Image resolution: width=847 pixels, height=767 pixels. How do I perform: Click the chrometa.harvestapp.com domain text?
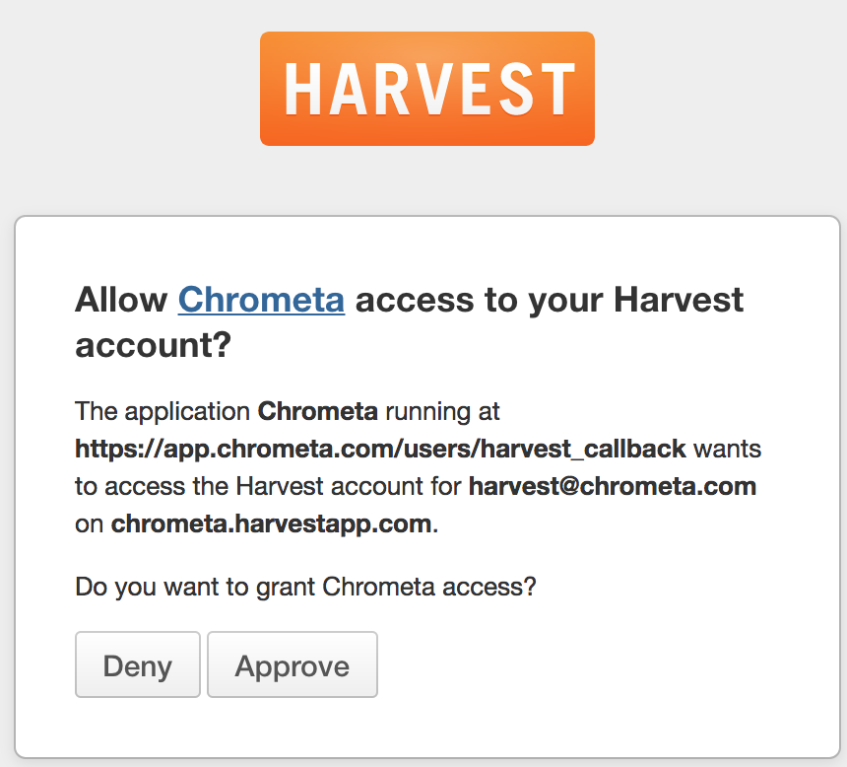coord(271,523)
